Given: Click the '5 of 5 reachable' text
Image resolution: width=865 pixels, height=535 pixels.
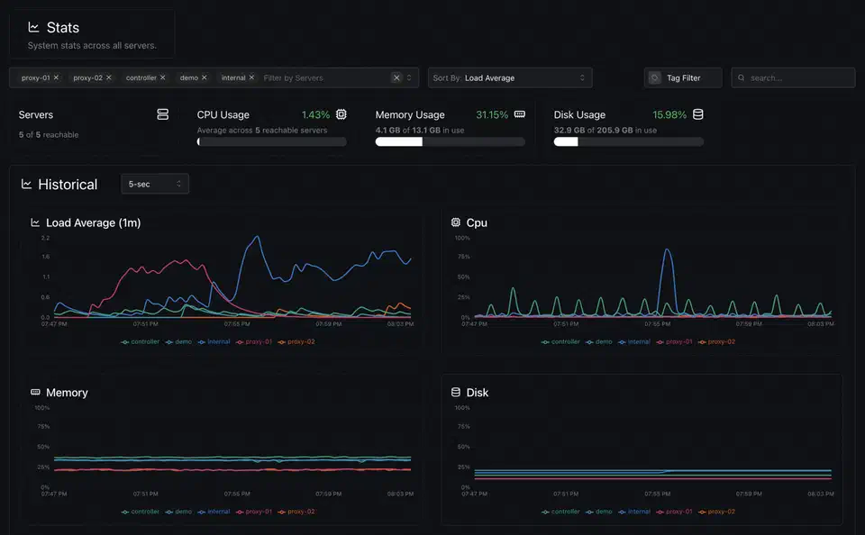Looking at the screenshot, I should coord(49,134).
